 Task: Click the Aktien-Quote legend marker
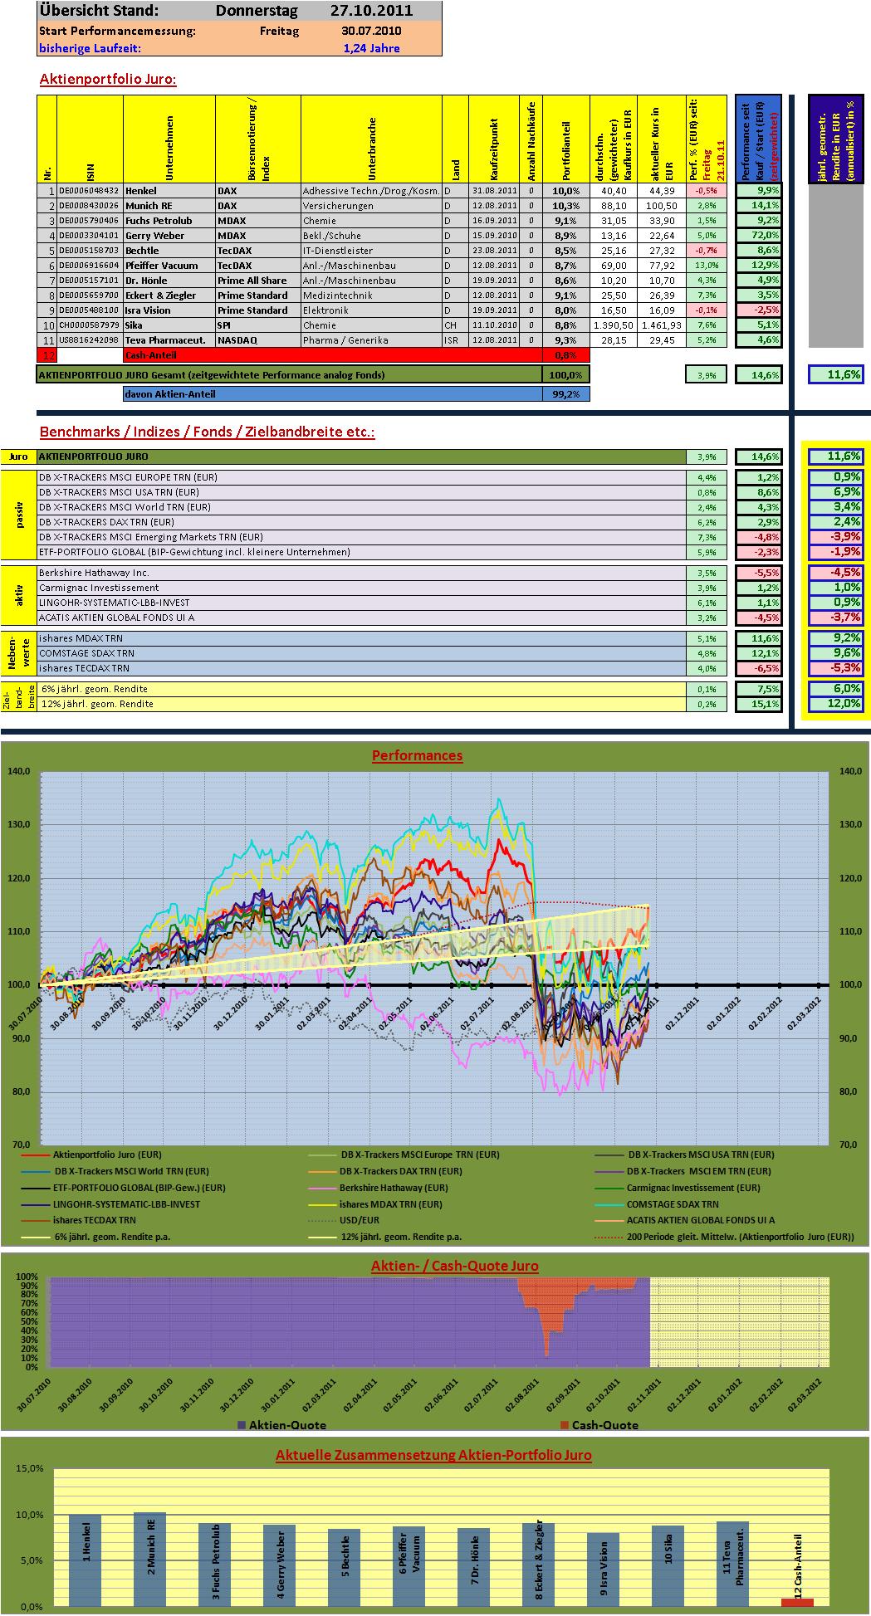[242, 1425]
